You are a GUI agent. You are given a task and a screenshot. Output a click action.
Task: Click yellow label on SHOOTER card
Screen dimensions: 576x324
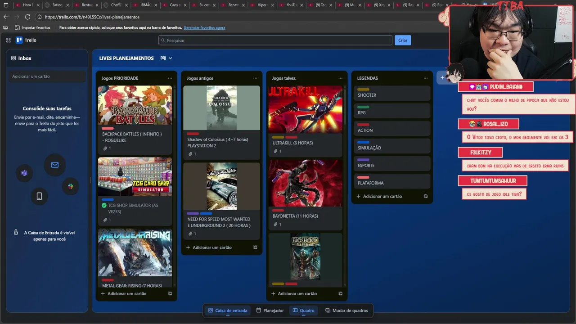(363, 90)
